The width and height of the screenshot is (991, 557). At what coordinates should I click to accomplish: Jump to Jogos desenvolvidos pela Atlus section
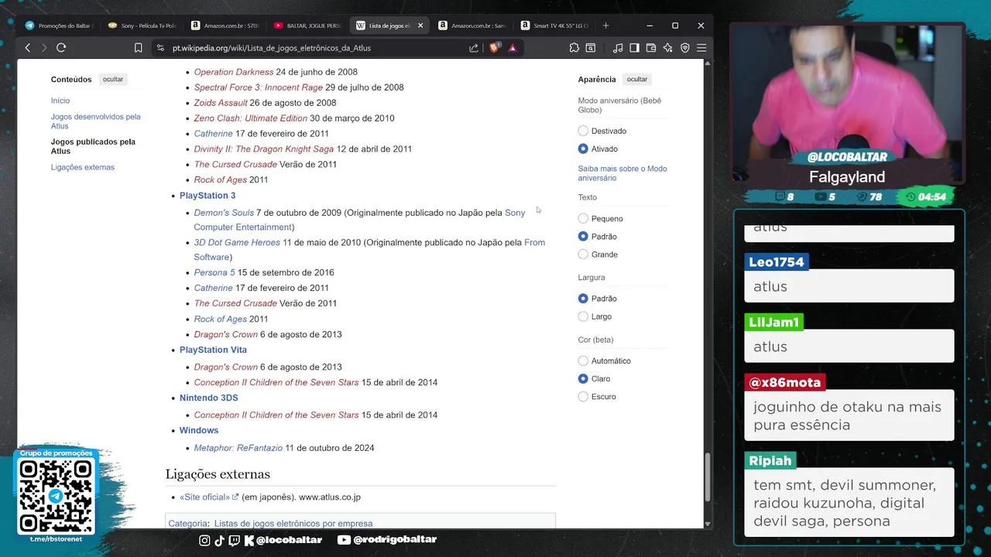pos(96,121)
